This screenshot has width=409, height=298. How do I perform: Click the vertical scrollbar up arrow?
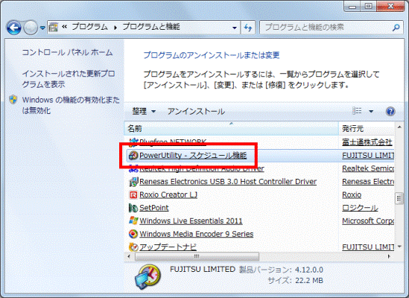[x=399, y=127]
